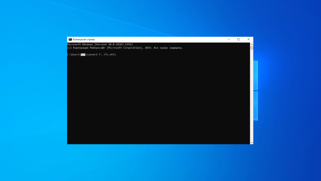Click the "F:" drive letter in the command
Image resolution: width=321 pixels, height=181 pixels.
click(102, 55)
